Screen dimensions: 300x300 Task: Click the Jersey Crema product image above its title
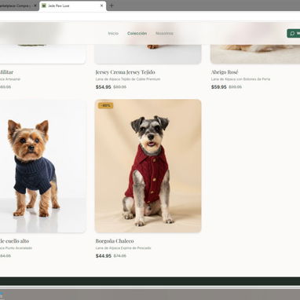(x=148, y=54)
